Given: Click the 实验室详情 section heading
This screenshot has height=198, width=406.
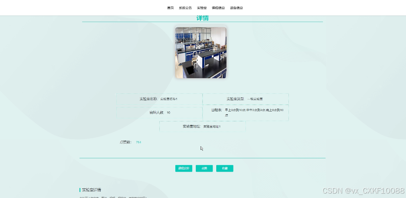Looking at the screenshot, I should coord(91,190).
